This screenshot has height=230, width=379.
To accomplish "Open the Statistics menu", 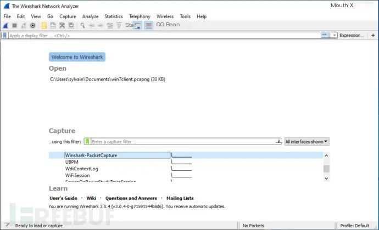I will [x=114, y=16].
